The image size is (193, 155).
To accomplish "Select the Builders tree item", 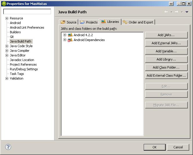I will pyautogui.click(x=15, y=32).
